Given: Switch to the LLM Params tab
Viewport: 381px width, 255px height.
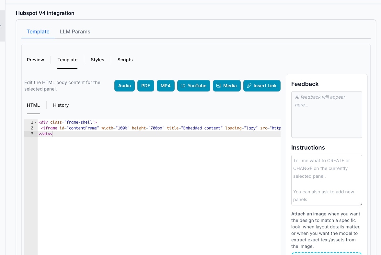Looking at the screenshot, I should [x=75, y=32].
